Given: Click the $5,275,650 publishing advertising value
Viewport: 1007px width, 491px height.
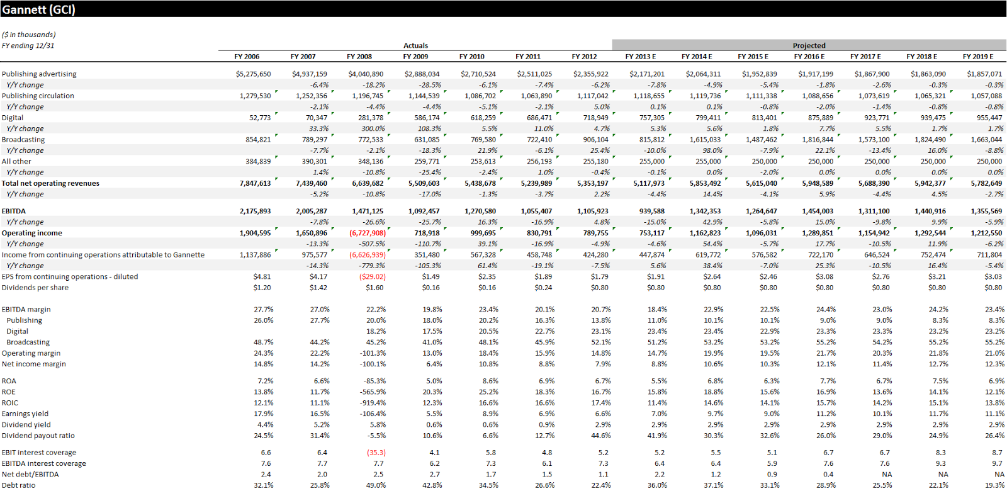Looking at the screenshot, I should pyautogui.click(x=253, y=74).
